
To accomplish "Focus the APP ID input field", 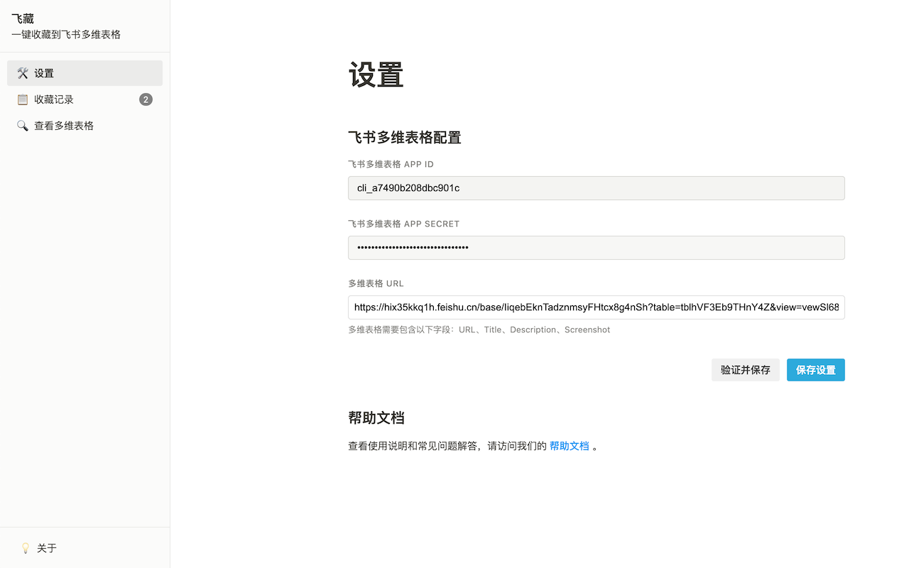I will (x=597, y=188).
